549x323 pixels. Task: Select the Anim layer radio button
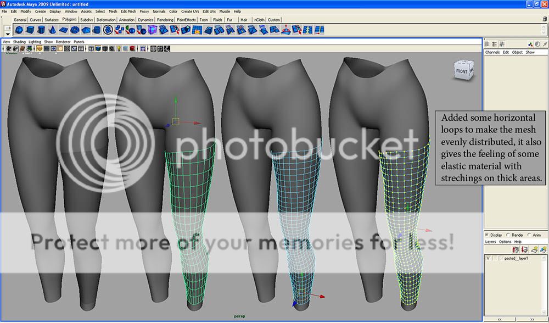[529, 235]
